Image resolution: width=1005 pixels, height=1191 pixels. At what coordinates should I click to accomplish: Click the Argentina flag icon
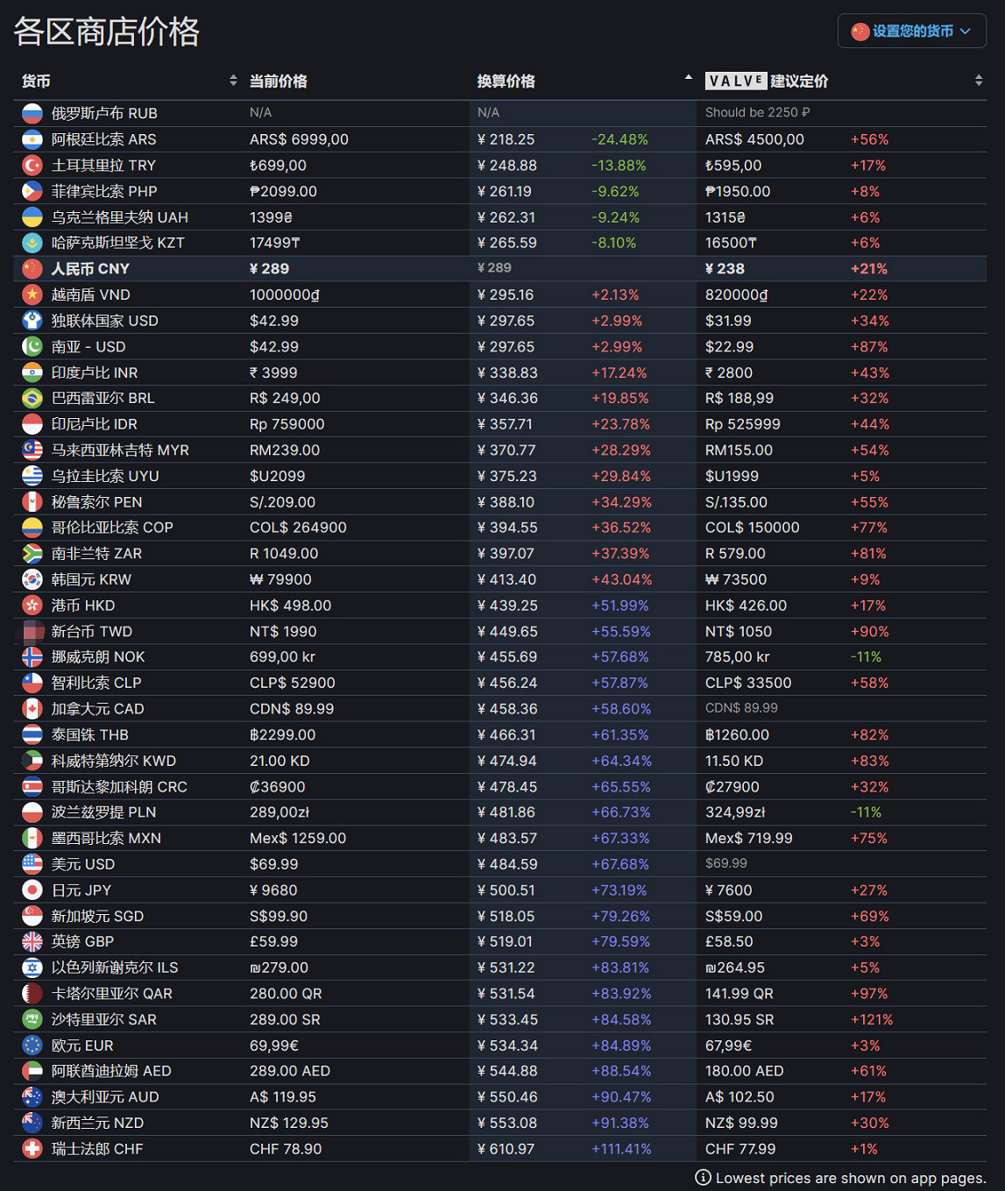(x=32, y=139)
